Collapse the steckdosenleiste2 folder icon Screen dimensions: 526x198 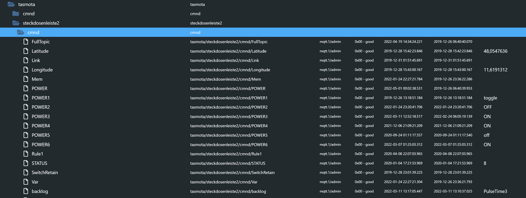16,23
